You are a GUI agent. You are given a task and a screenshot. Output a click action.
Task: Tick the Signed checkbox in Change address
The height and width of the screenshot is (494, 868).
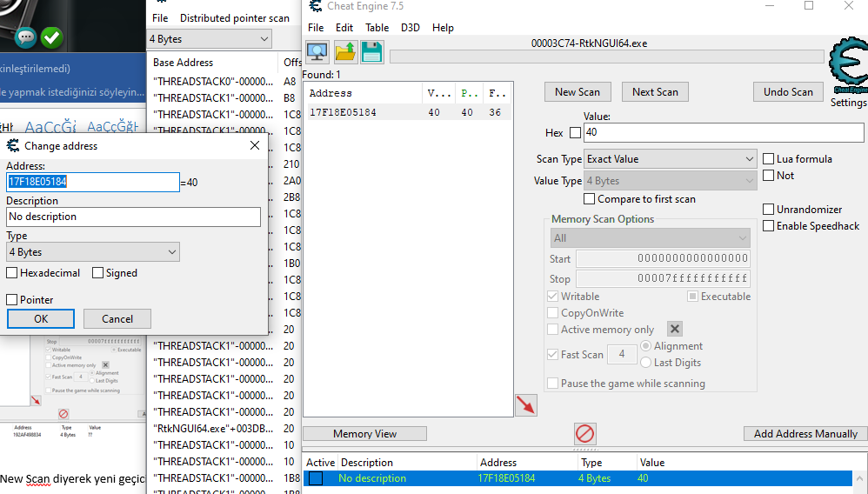tap(98, 273)
